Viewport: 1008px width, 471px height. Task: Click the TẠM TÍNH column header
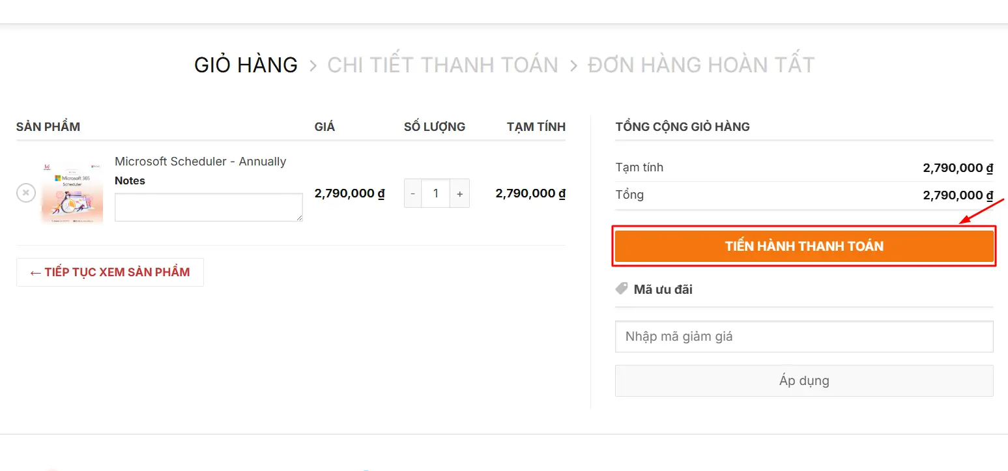pyautogui.click(x=536, y=126)
